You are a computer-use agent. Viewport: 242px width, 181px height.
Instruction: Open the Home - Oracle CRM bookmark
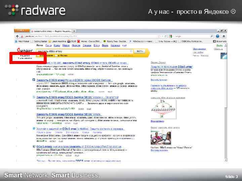point(89,41)
